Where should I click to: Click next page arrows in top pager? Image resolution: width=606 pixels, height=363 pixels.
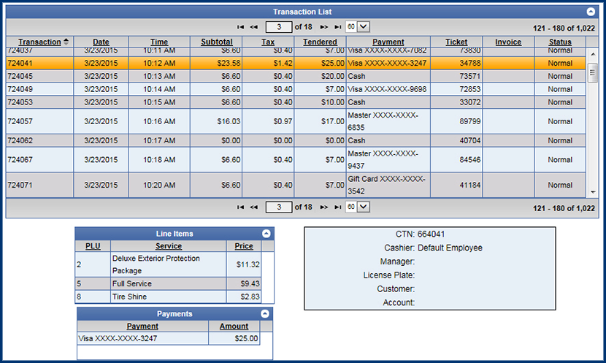tap(324, 26)
